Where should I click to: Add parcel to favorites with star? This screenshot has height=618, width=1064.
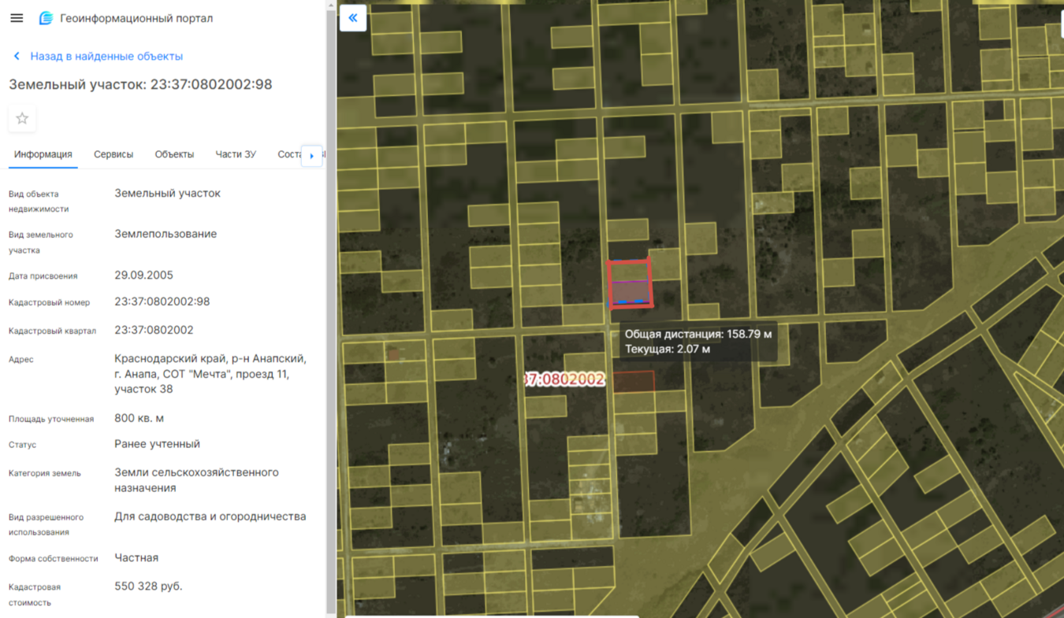[22, 118]
